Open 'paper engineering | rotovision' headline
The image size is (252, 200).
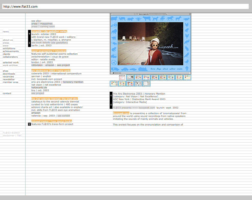pos(49,51)
